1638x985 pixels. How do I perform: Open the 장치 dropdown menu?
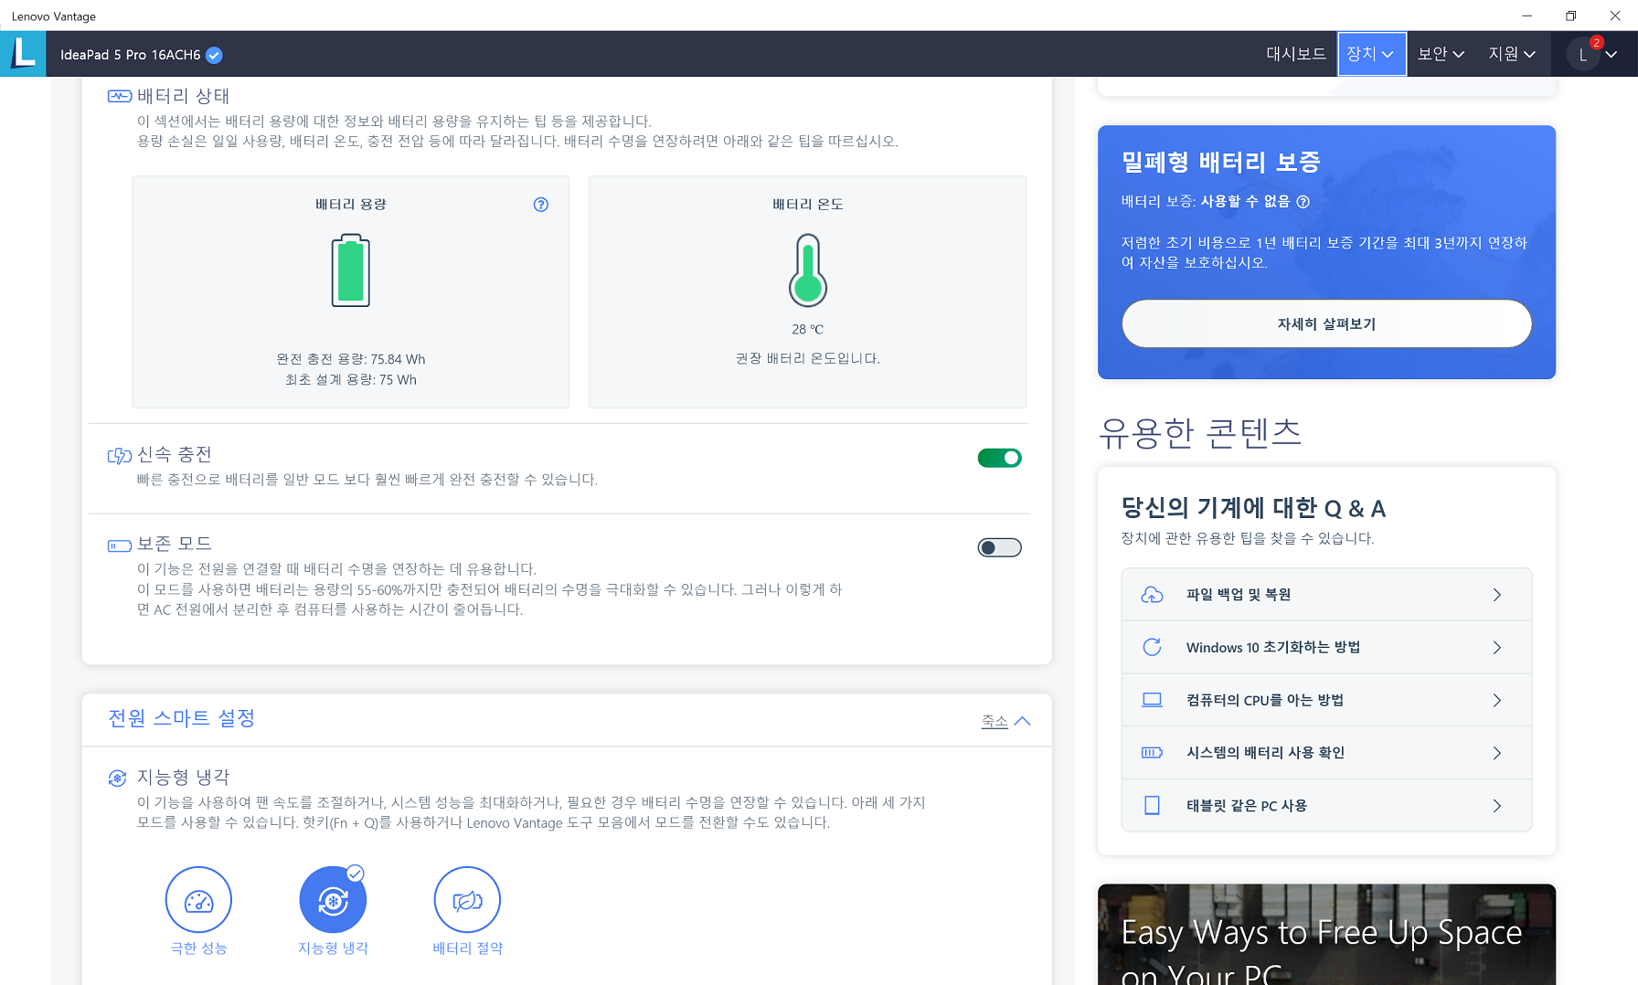tap(1371, 54)
